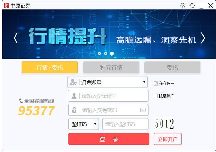Image resolution: width=216 pixels, height=152 pixels.
Task: Click the red 登录 button
Action: [x=109, y=139]
